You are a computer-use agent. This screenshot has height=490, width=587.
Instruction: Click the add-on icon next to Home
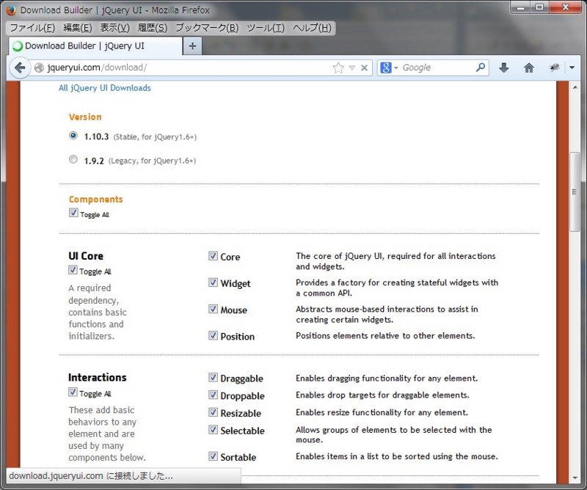point(554,67)
